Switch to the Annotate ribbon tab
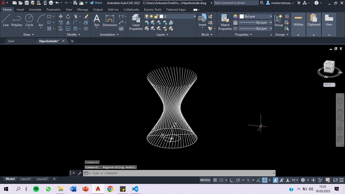This screenshot has height=194, width=345. [x=35, y=10]
